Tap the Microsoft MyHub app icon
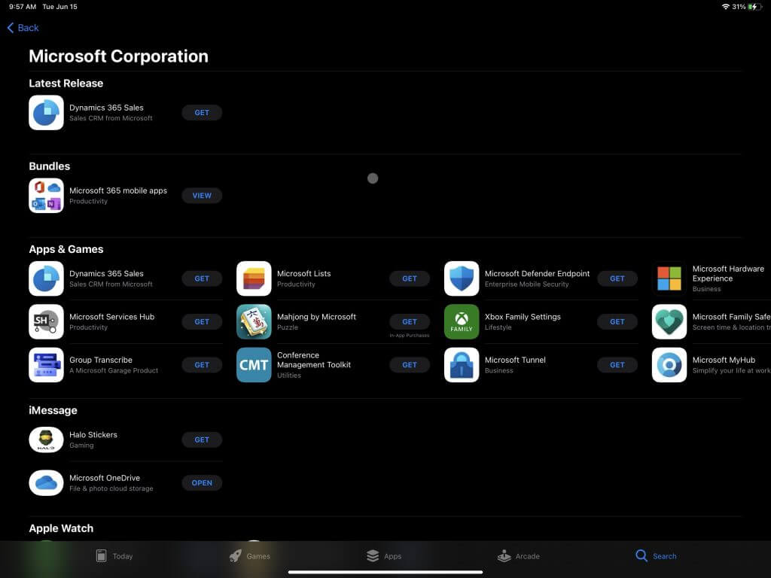Screen dimensions: 771x578 point(669,365)
